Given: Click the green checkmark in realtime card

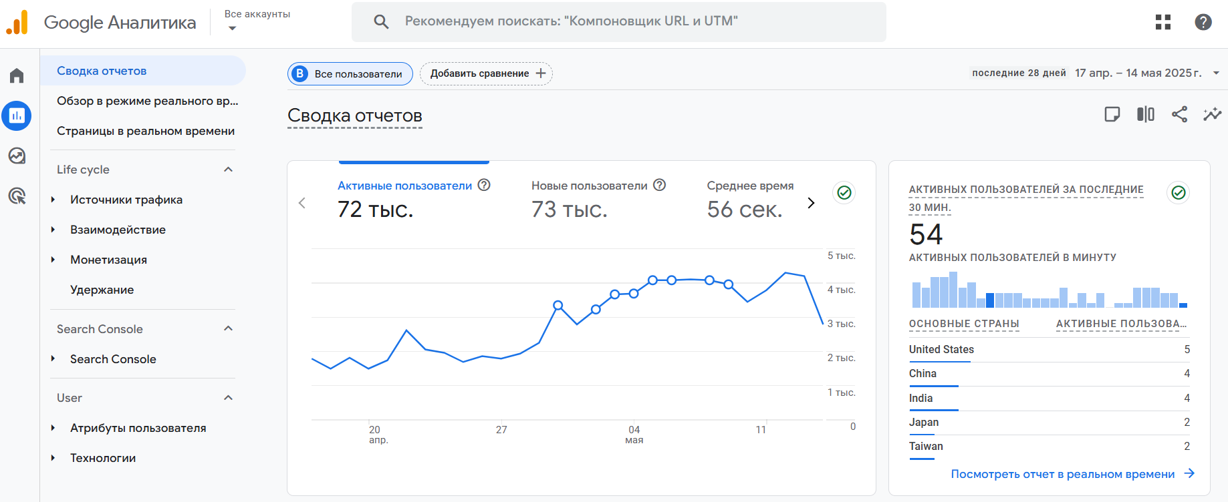Looking at the screenshot, I should (1179, 192).
